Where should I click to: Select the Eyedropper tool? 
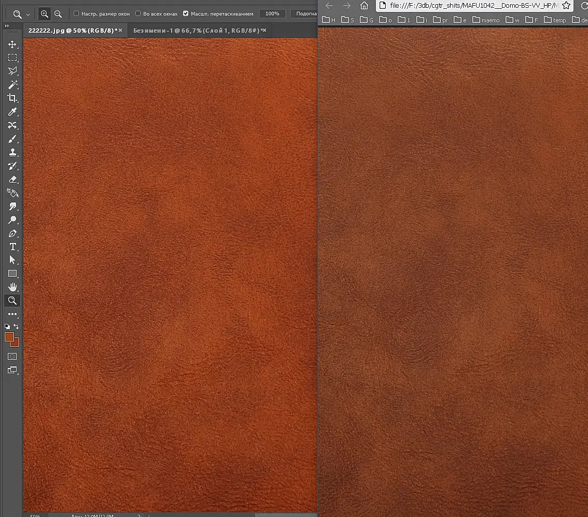tap(12, 112)
